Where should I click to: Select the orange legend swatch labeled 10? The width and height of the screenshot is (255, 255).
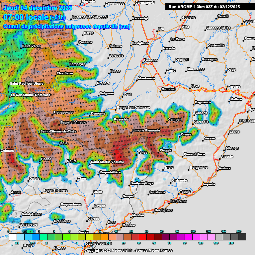coord(104,237)
